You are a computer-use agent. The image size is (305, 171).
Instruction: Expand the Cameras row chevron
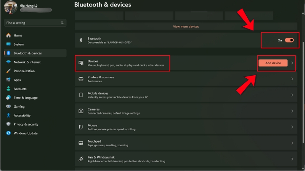click(292, 111)
